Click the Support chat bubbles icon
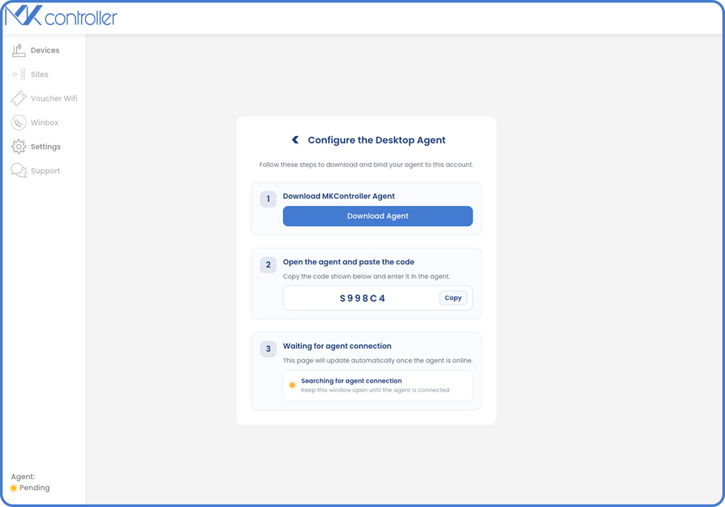The image size is (725, 507). coord(19,171)
